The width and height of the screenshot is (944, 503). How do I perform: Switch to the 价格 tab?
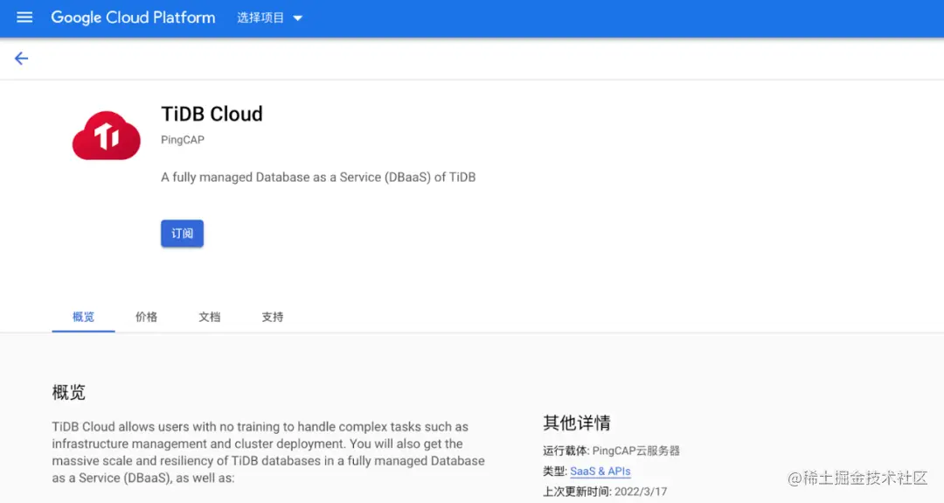click(x=146, y=317)
